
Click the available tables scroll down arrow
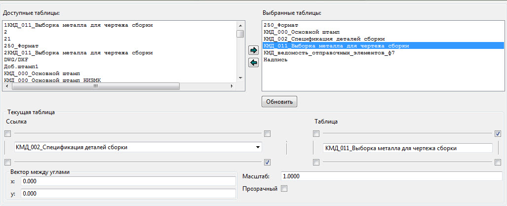tap(240, 78)
